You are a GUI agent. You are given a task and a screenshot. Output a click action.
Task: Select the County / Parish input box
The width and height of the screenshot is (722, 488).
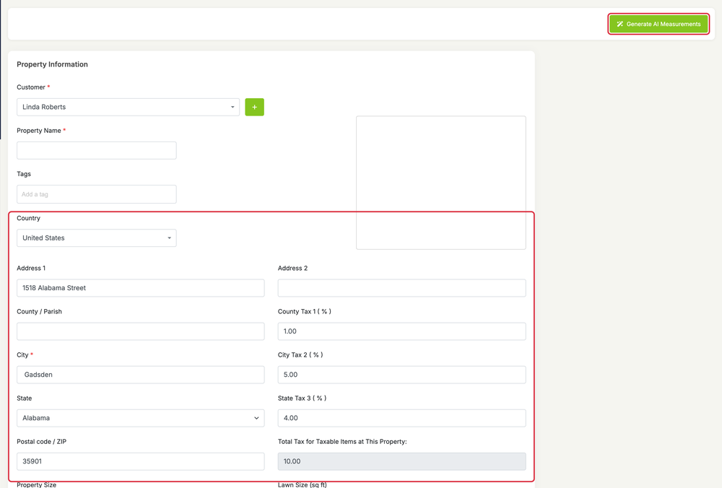pyautogui.click(x=141, y=331)
